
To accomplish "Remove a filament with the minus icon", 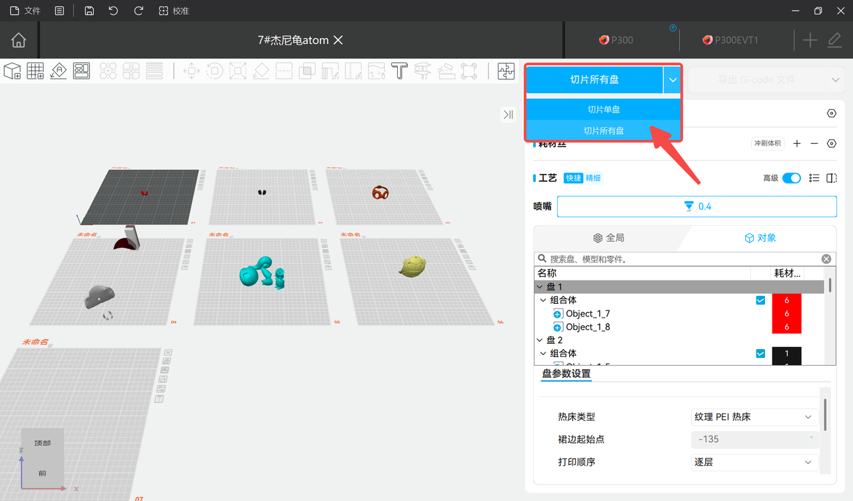I will coord(814,143).
